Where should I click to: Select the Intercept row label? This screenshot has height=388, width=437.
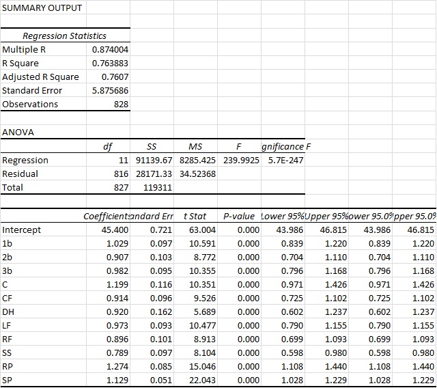pyautogui.click(x=21, y=230)
